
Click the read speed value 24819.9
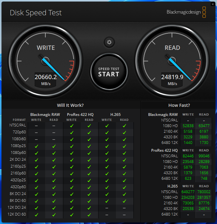[x=172, y=77]
